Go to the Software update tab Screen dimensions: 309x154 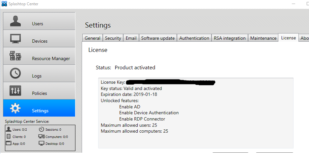tap(158, 38)
